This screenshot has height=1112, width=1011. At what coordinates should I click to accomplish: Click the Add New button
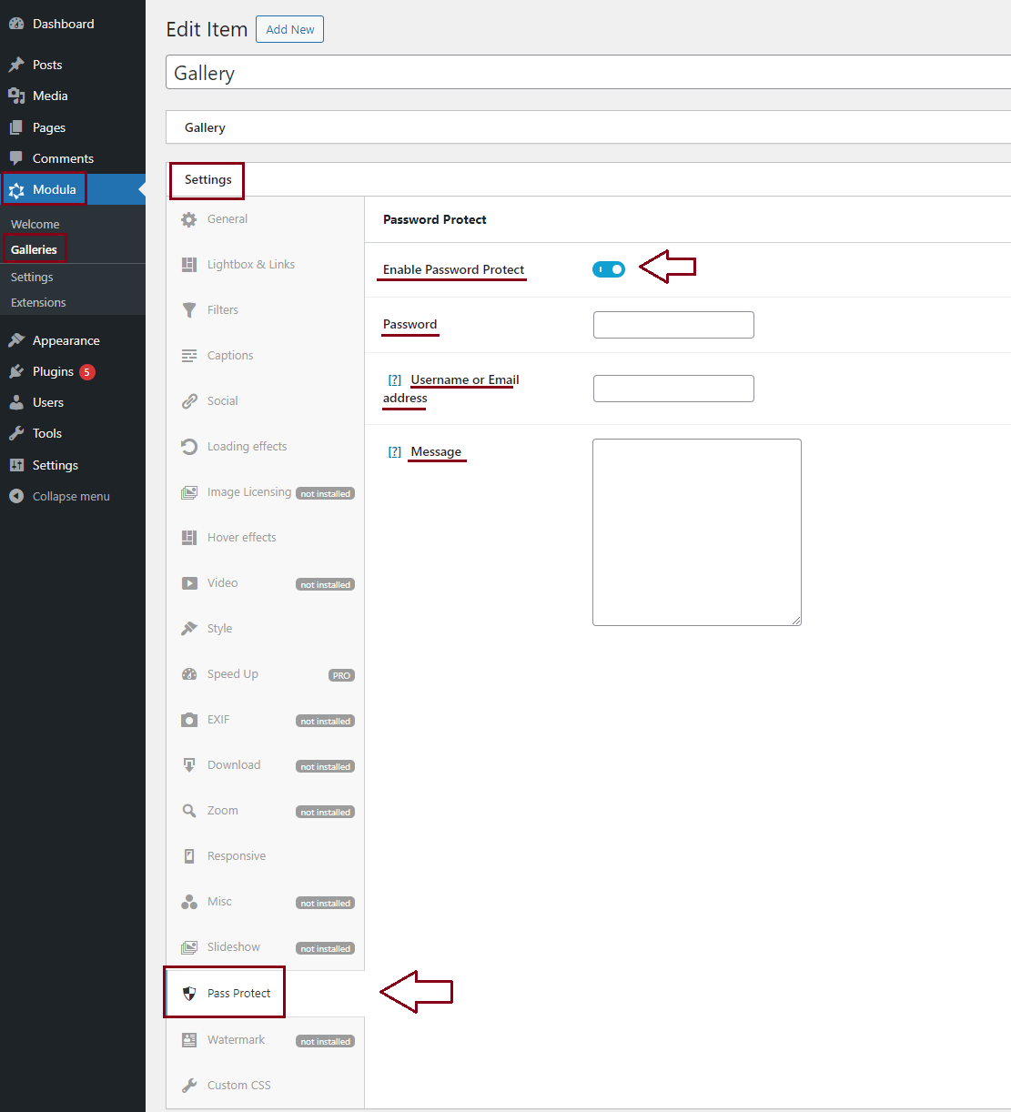pyautogui.click(x=289, y=29)
